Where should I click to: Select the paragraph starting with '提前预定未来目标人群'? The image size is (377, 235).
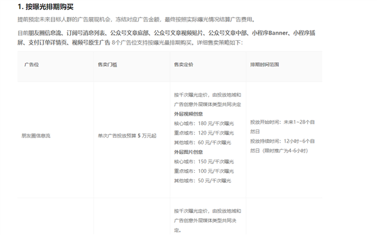point(136,19)
